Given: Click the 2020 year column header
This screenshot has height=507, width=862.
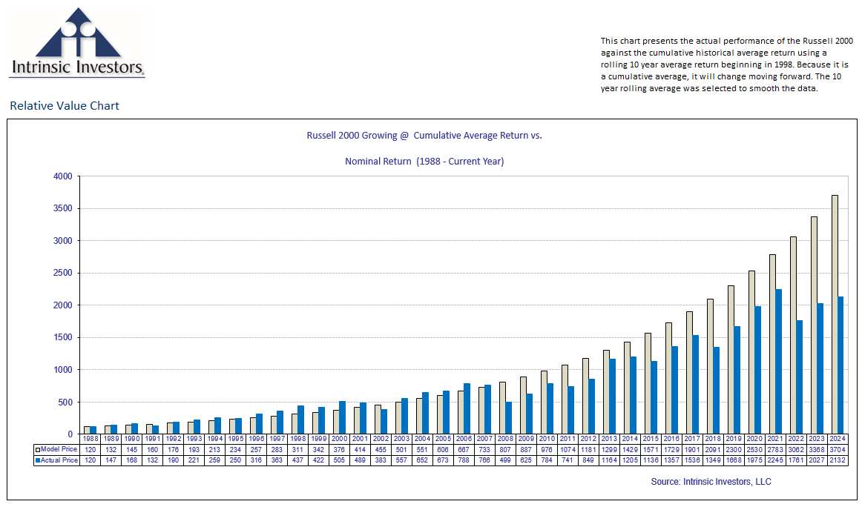Looking at the screenshot, I should click(x=754, y=439).
